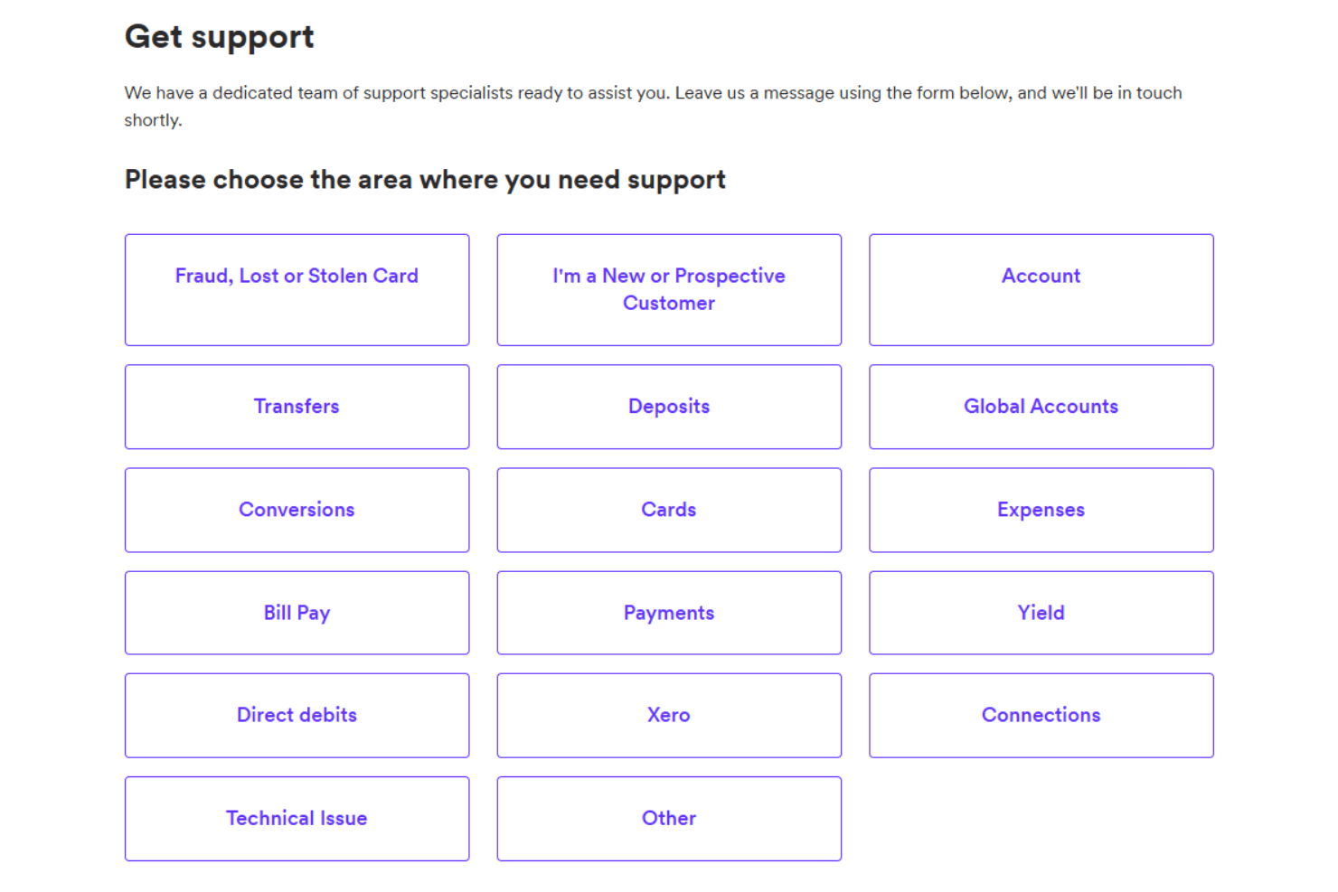The width and height of the screenshot is (1338, 892).
Task: Select the Bill Pay category
Action: click(x=297, y=613)
